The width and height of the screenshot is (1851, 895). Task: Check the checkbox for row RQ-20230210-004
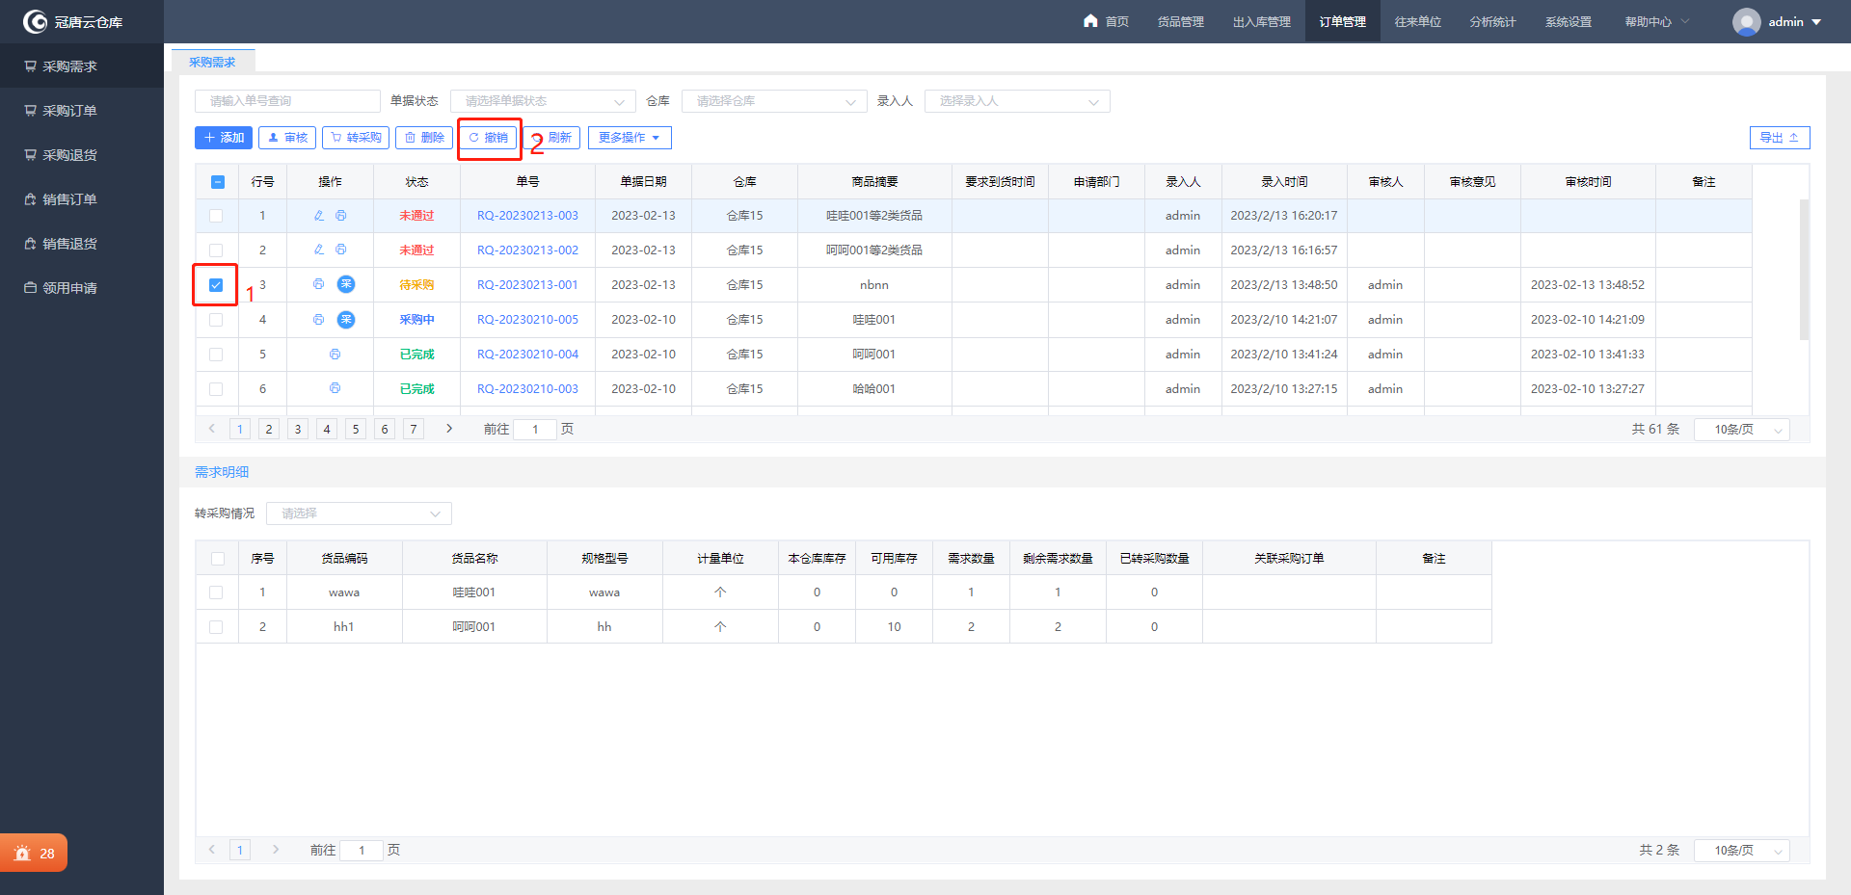click(216, 355)
